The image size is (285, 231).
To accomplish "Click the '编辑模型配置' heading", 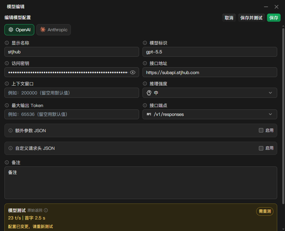I will coord(18,18).
